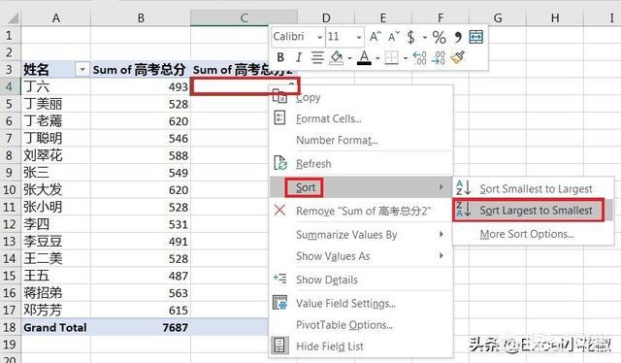Viewport: 621px width, 363px height.
Task: Click the Increase Decimal icon
Action: click(419, 58)
